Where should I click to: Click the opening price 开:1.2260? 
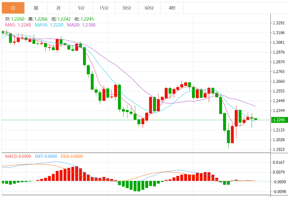15,19
